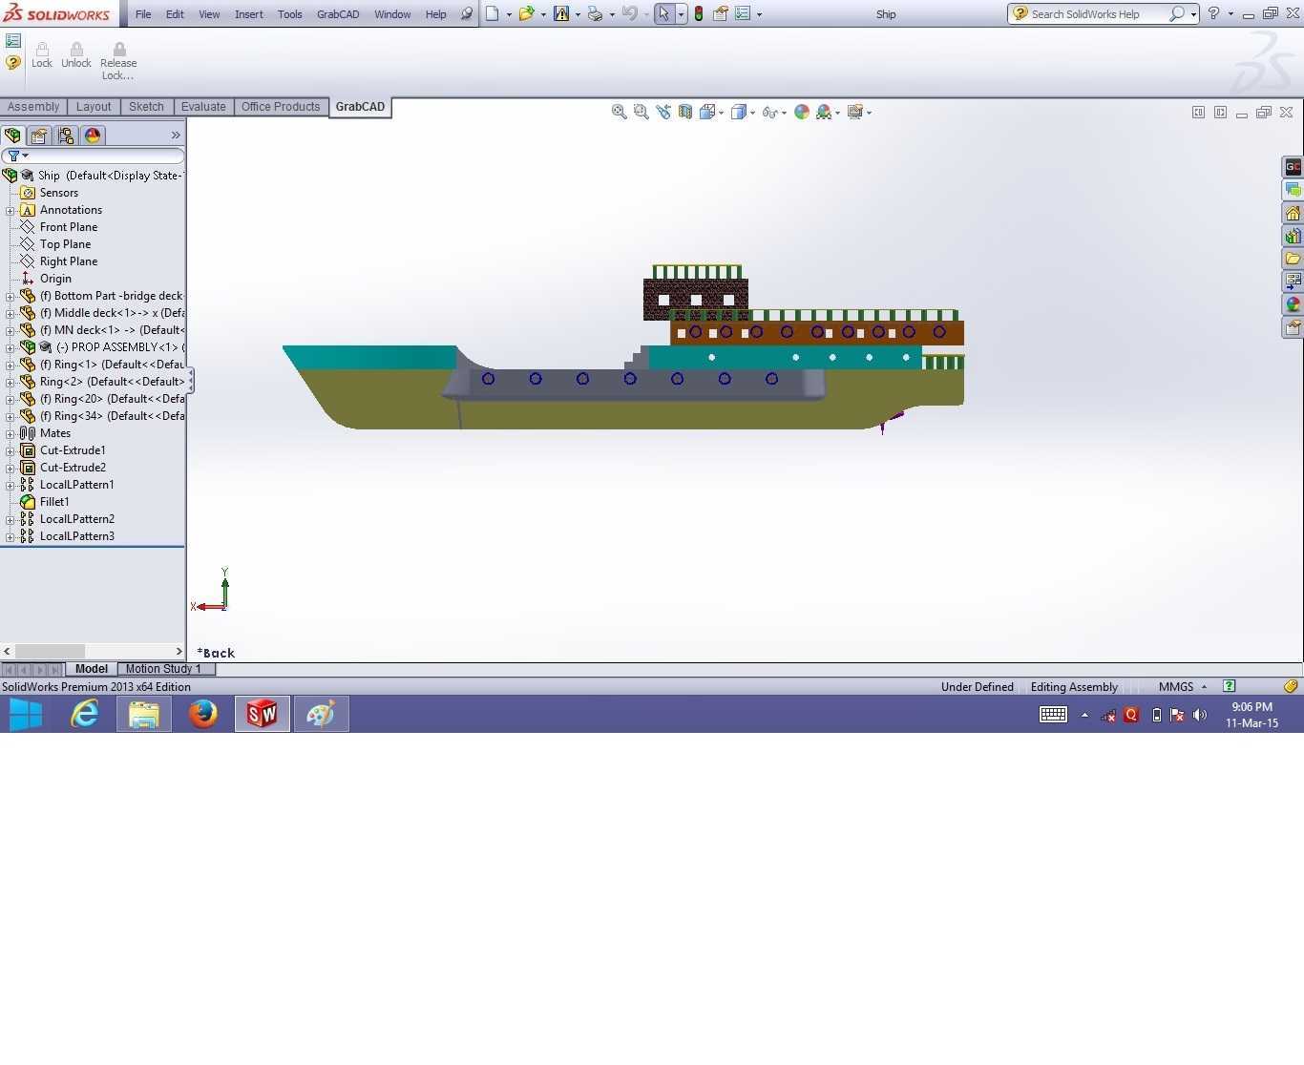Click the Previous View icon
Viewport: 1304px width, 1065px height.
click(x=663, y=112)
